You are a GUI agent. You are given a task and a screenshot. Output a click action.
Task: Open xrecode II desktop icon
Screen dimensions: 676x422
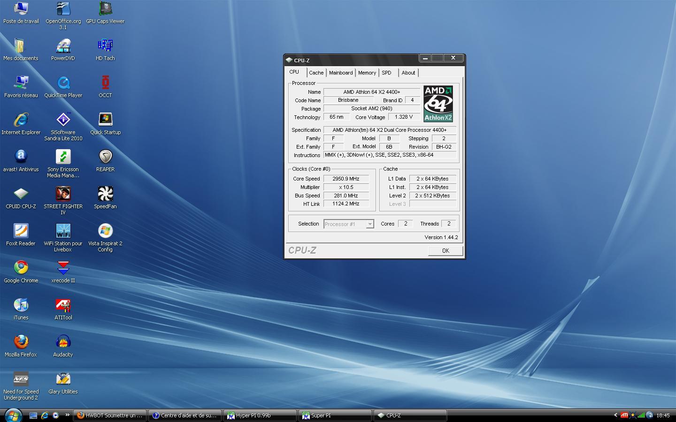pyautogui.click(x=63, y=272)
